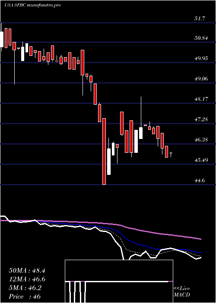The image size is (216, 303).
Task: Click the 'USA SFBC munafasutra.pro' title text
Action: point(32,5)
